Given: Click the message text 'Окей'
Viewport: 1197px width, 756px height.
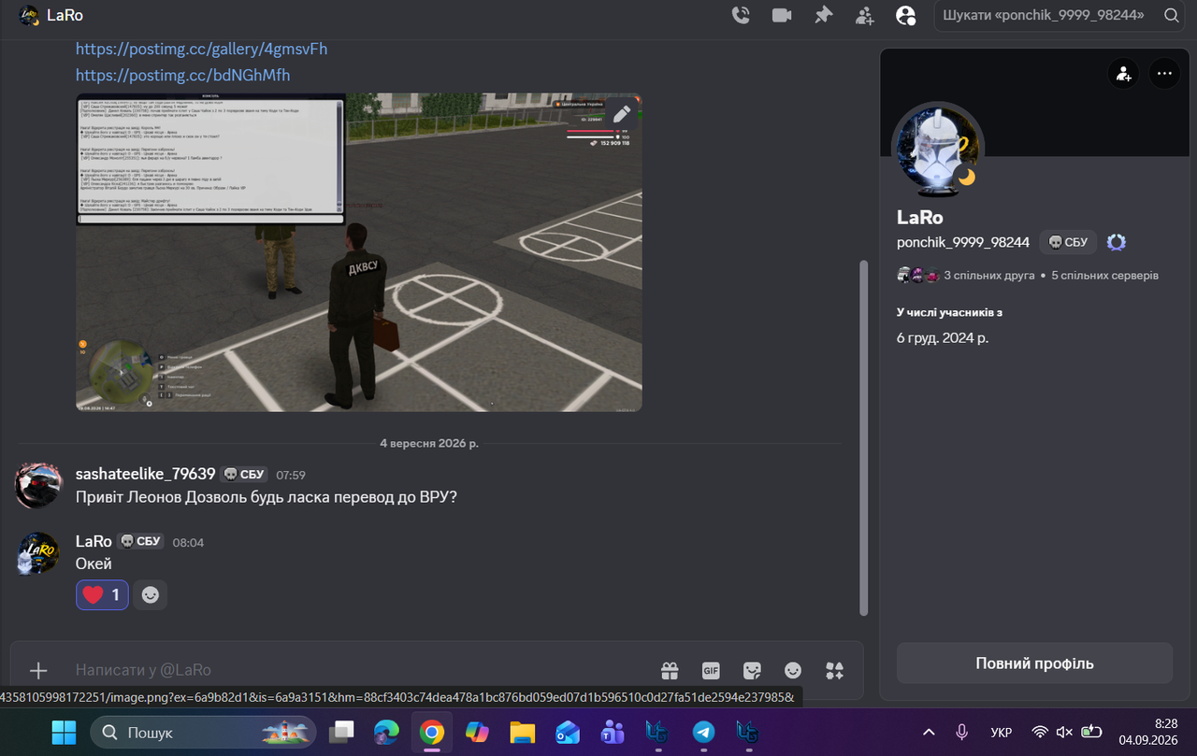Looking at the screenshot, I should [x=94, y=564].
